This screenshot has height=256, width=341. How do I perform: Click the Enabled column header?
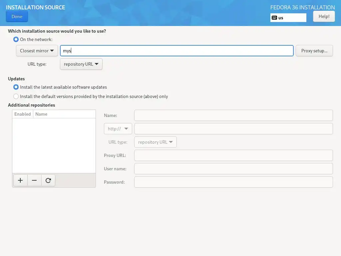tap(23, 114)
